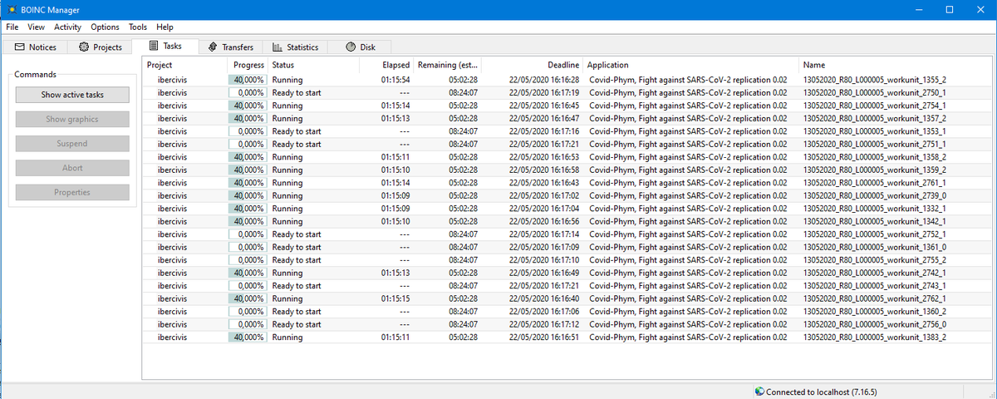Click deadline 22/05/2020 16:16:28
The height and width of the screenshot is (399, 997).
click(543, 80)
